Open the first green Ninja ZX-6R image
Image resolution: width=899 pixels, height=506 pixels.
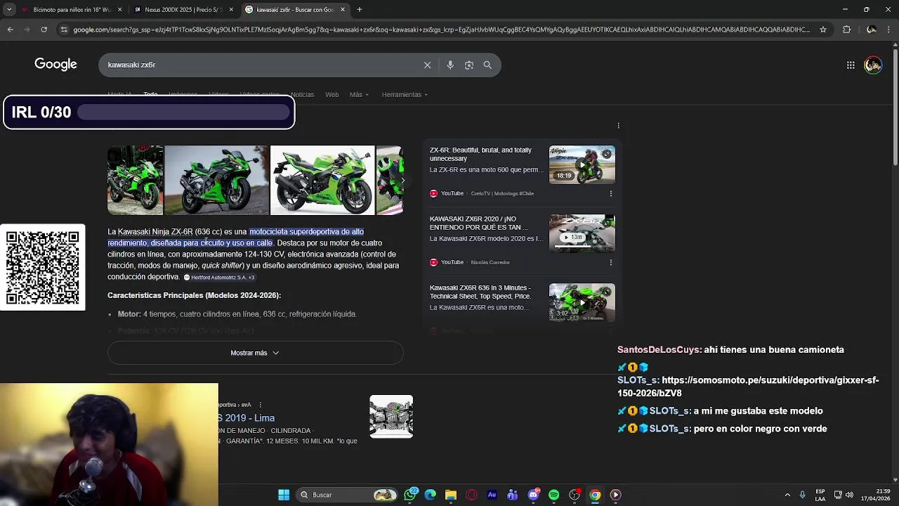[135, 180]
